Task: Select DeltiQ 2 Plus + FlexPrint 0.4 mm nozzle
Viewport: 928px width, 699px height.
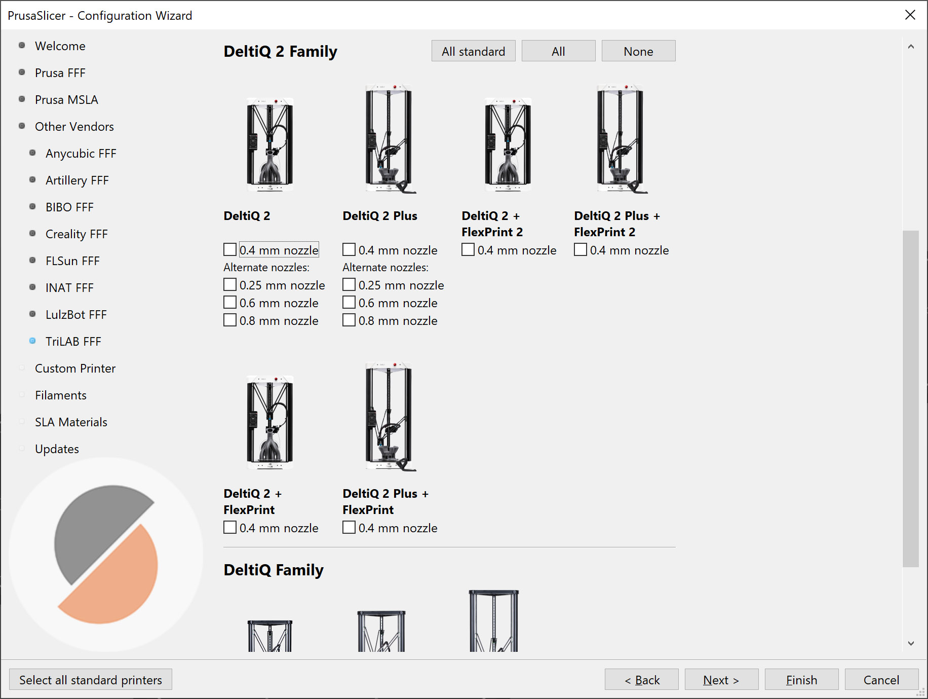Action: (349, 528)
